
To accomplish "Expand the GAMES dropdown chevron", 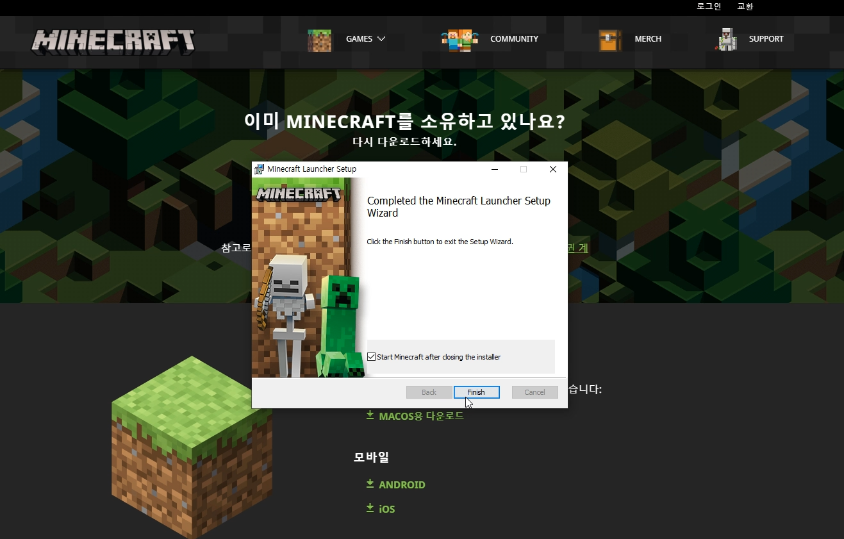I will (x=381, y=39).
